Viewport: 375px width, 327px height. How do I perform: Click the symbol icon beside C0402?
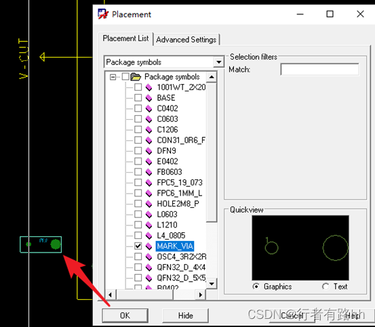[x=149, y=108]
